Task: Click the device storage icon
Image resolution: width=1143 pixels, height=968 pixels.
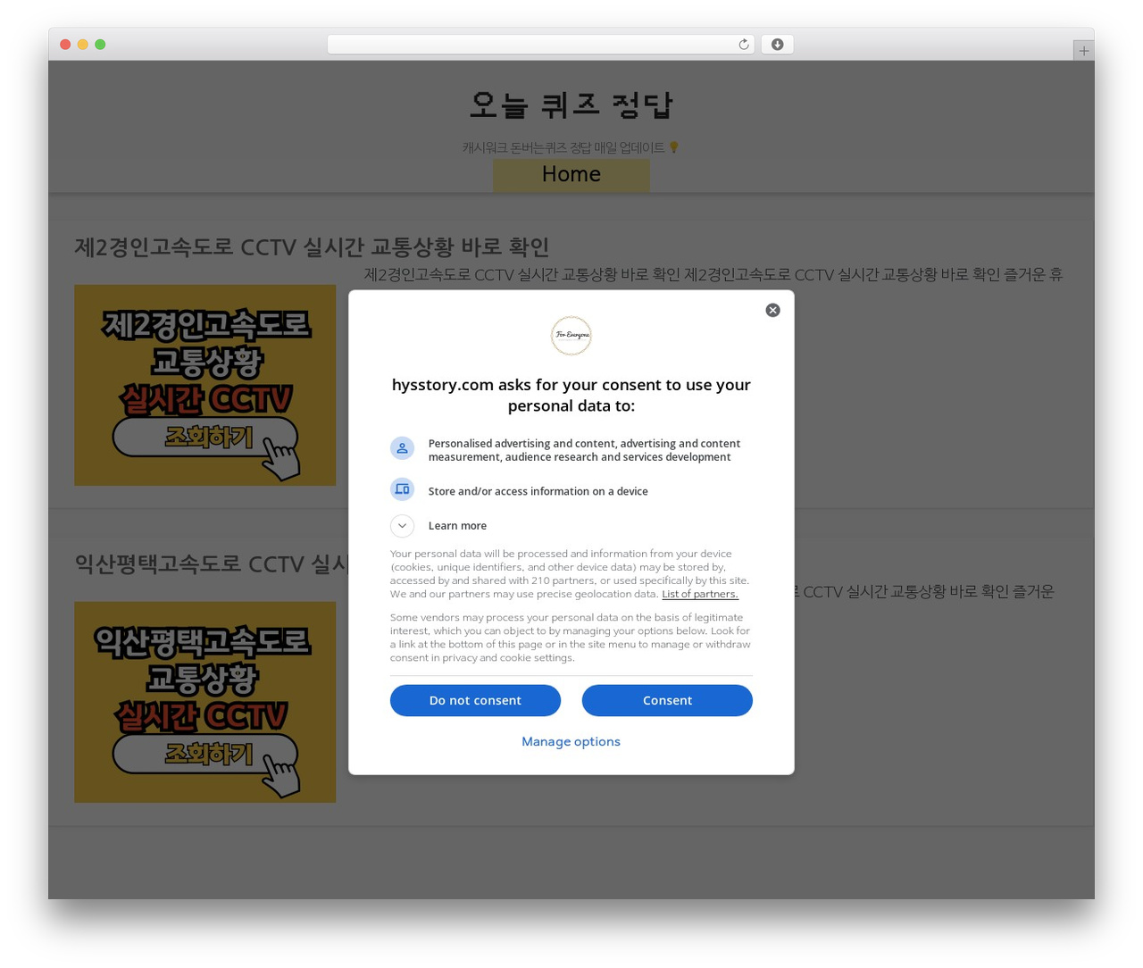Action: pyautogui.click(x=402, y=489)
